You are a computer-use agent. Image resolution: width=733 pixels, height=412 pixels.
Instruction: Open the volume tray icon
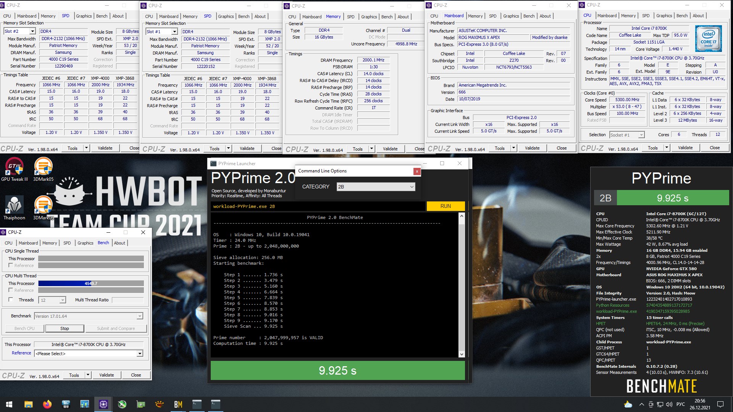coord(669,404)
